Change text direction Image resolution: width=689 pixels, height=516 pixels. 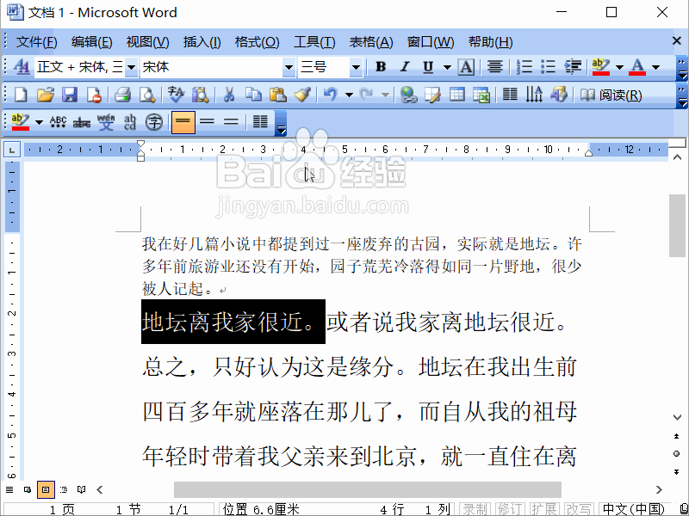(534, 95)
